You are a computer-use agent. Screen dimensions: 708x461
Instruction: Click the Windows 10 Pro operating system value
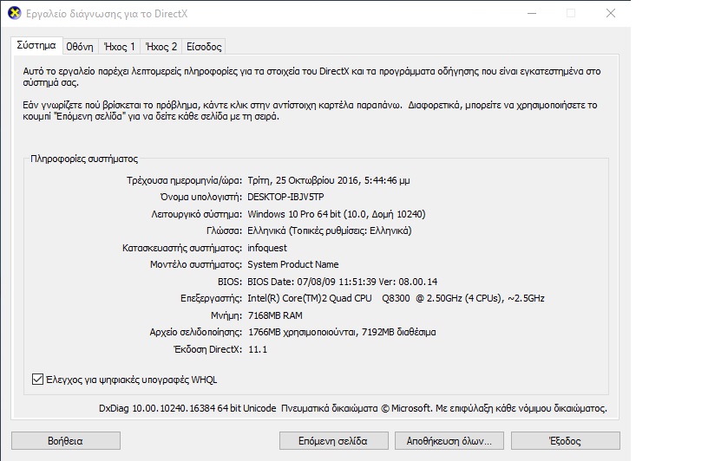tap(336, 214)
